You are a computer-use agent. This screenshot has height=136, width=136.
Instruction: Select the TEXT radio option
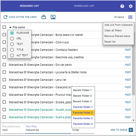pos(12,44)
